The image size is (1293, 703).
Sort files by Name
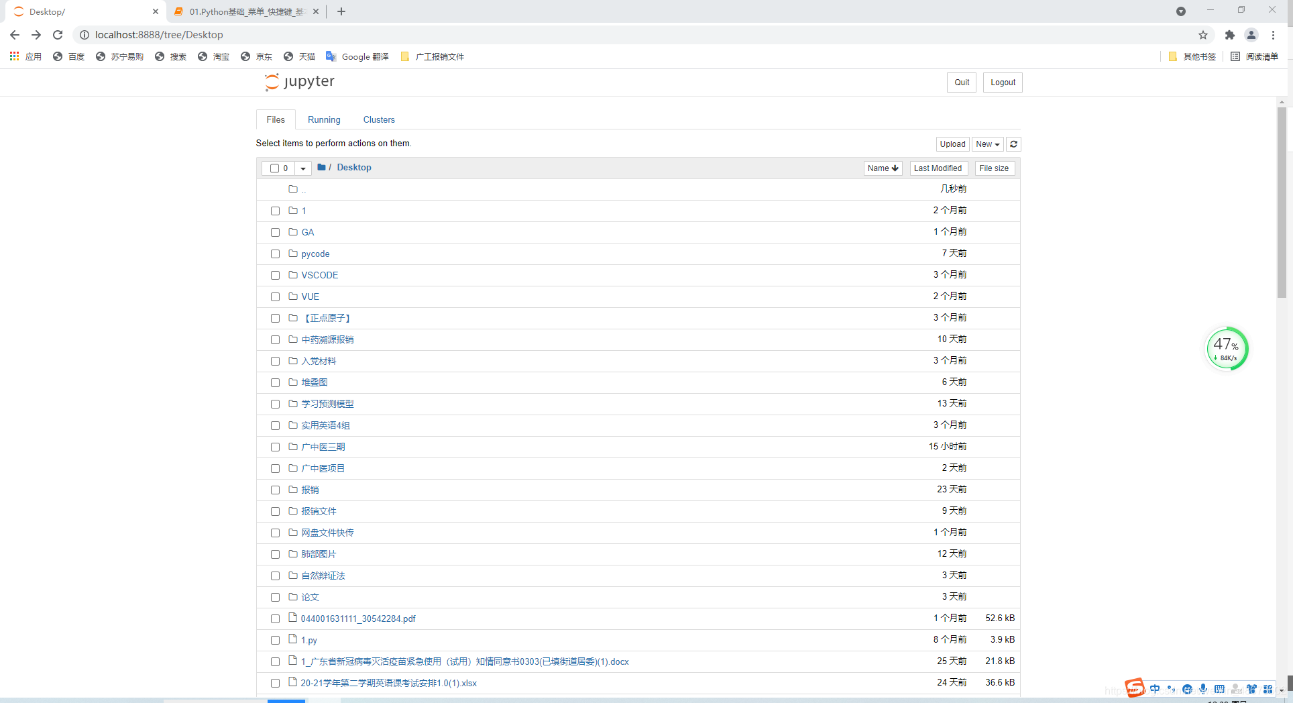click(883, 168)
